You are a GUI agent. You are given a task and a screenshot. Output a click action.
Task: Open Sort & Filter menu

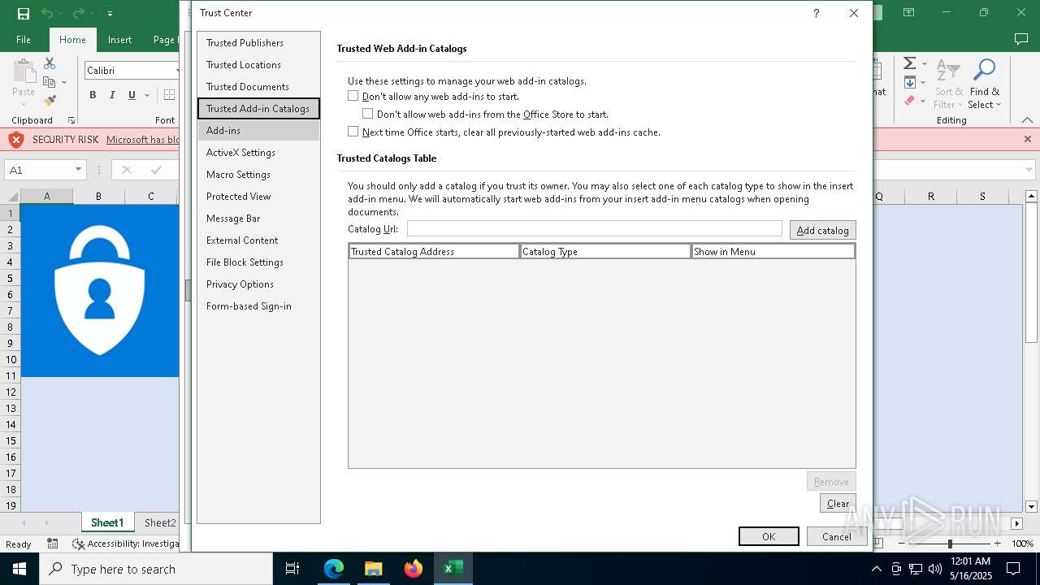point(948,84)
